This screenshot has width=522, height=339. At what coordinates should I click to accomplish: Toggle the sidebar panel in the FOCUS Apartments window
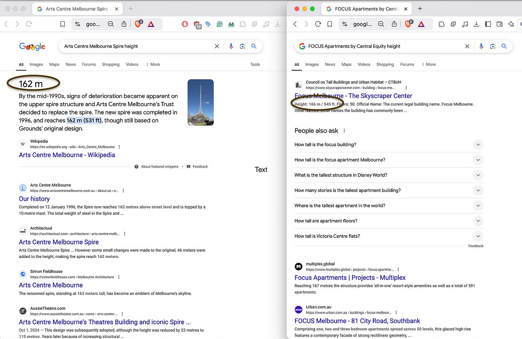(488, 24)
